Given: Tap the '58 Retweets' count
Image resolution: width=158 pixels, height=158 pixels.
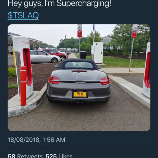Looking at the screenshot, I should (25, 156).
